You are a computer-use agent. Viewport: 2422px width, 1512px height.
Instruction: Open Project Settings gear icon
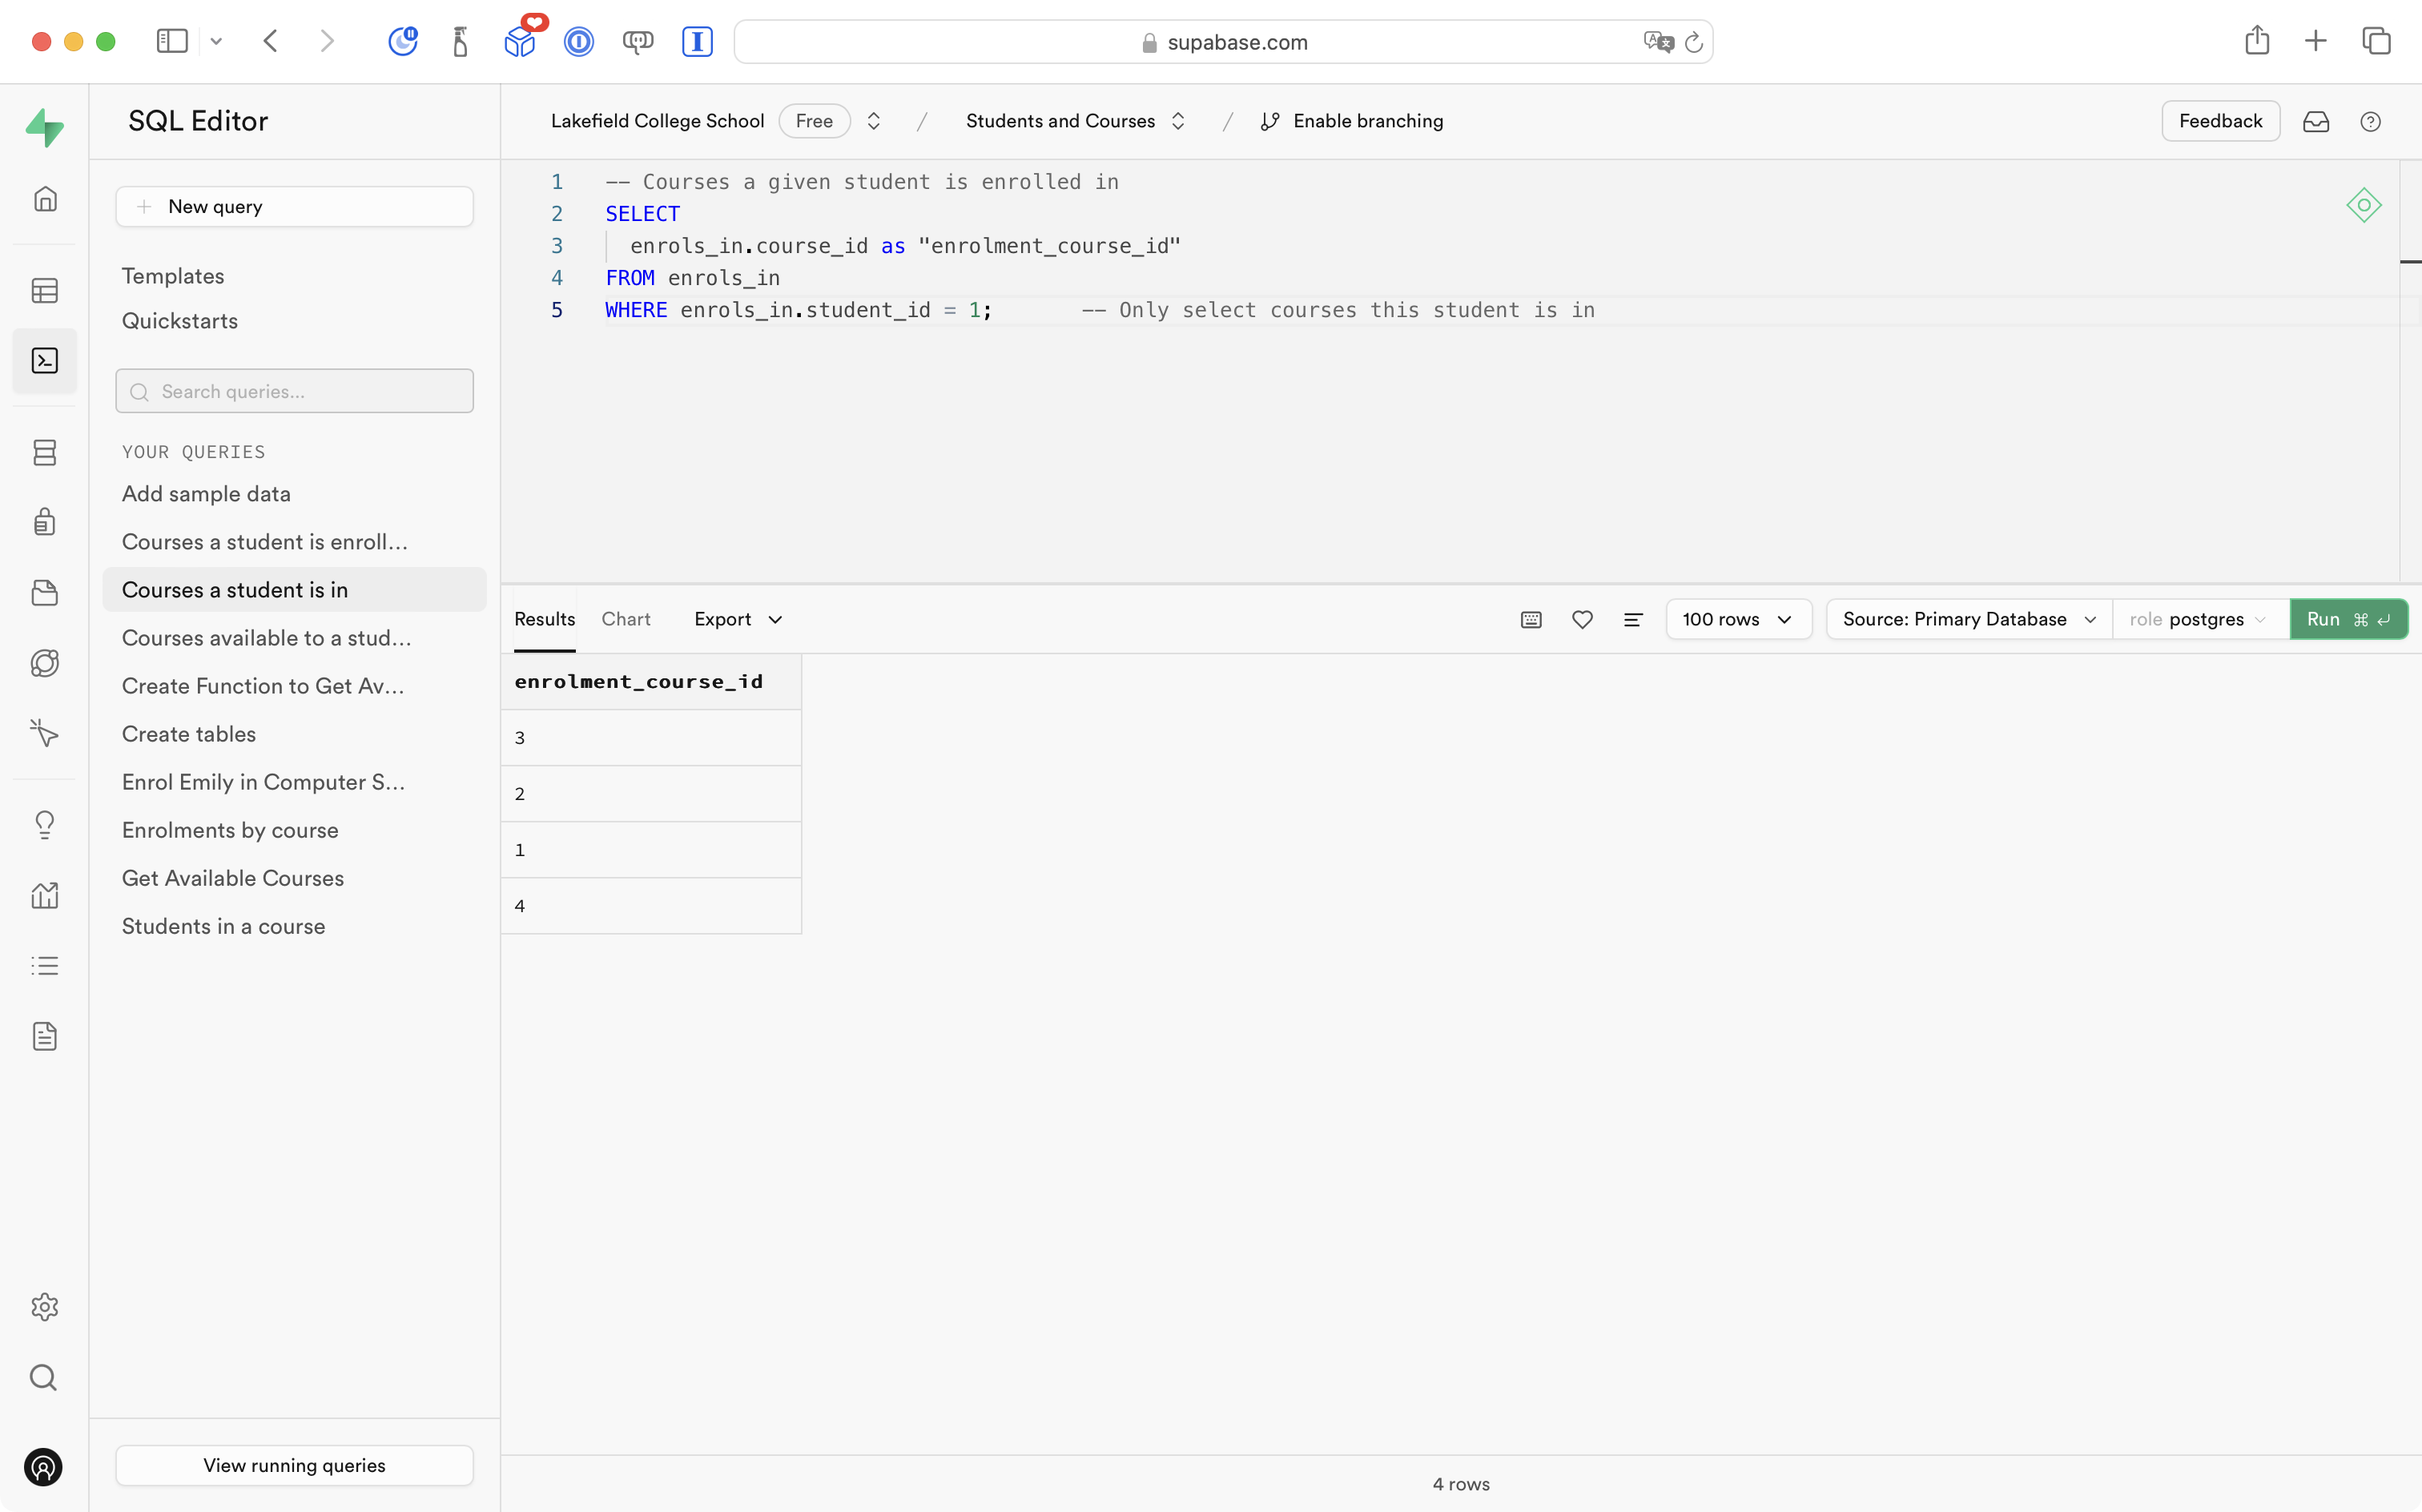[45, 1307]
